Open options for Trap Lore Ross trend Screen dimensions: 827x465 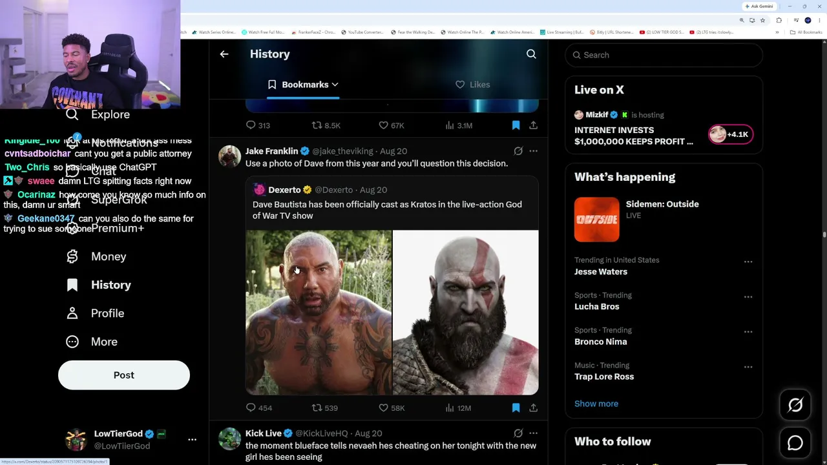point(748,367)
